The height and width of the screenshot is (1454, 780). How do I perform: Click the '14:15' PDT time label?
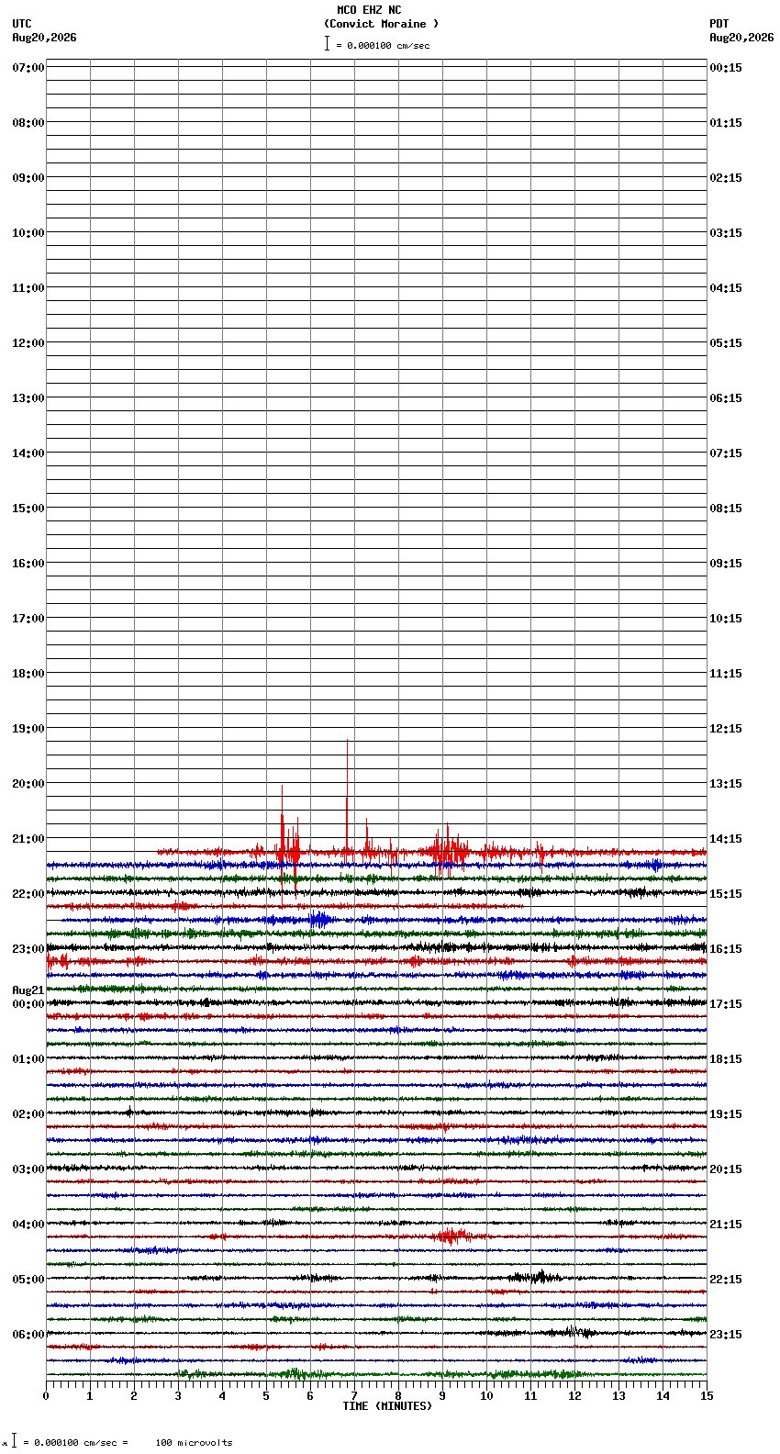(726, 839)
